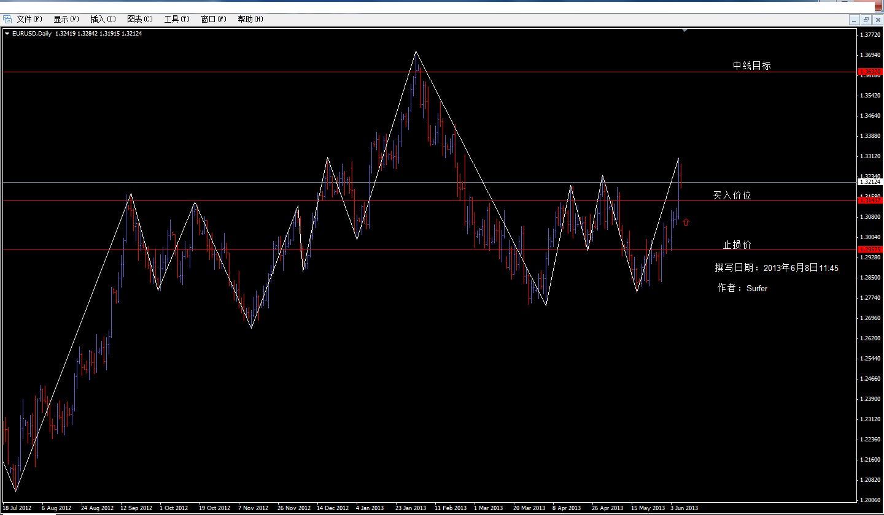Select the grey chart shift triangle marker

686,30
